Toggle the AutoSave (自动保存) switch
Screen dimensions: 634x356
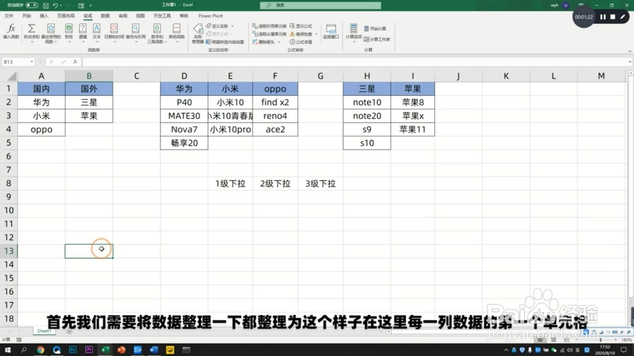32,5
